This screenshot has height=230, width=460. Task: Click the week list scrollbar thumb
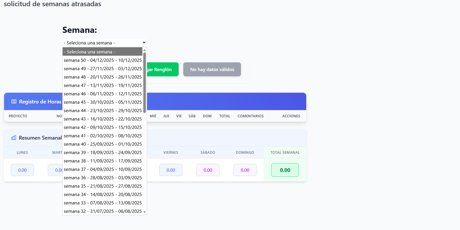pyautogui.click(x=145, y=82)
